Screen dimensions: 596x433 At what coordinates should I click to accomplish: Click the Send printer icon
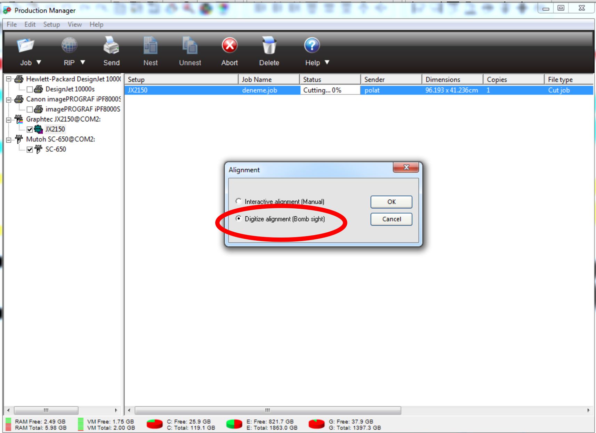(111, 46)
